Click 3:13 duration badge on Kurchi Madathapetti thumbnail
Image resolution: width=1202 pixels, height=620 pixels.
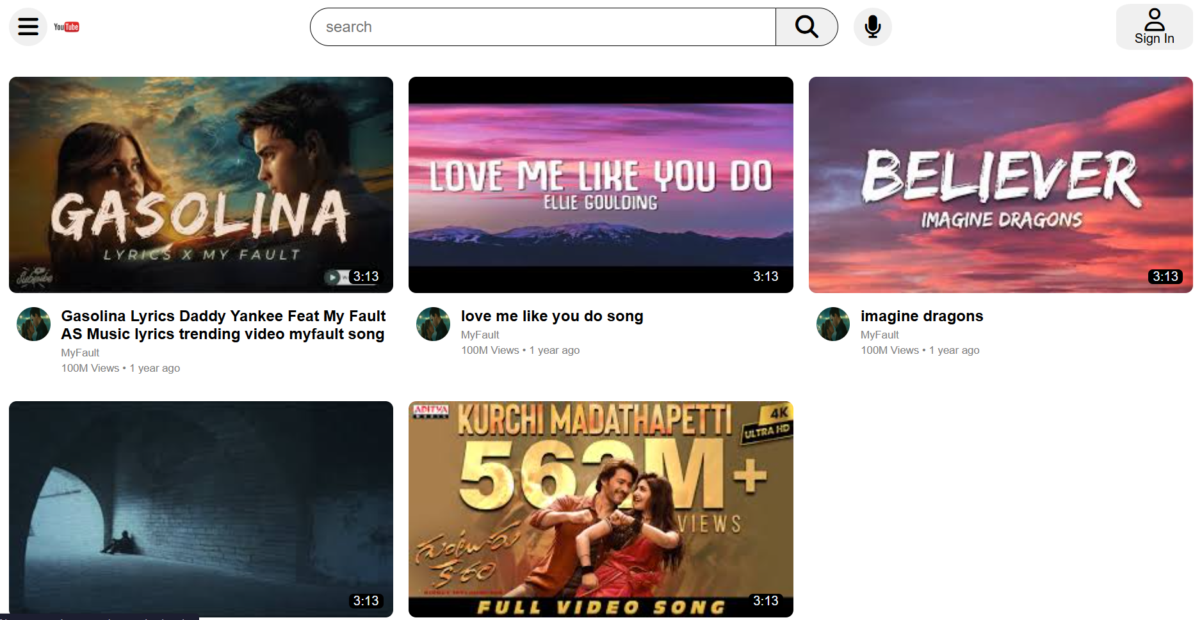(765, 601)
